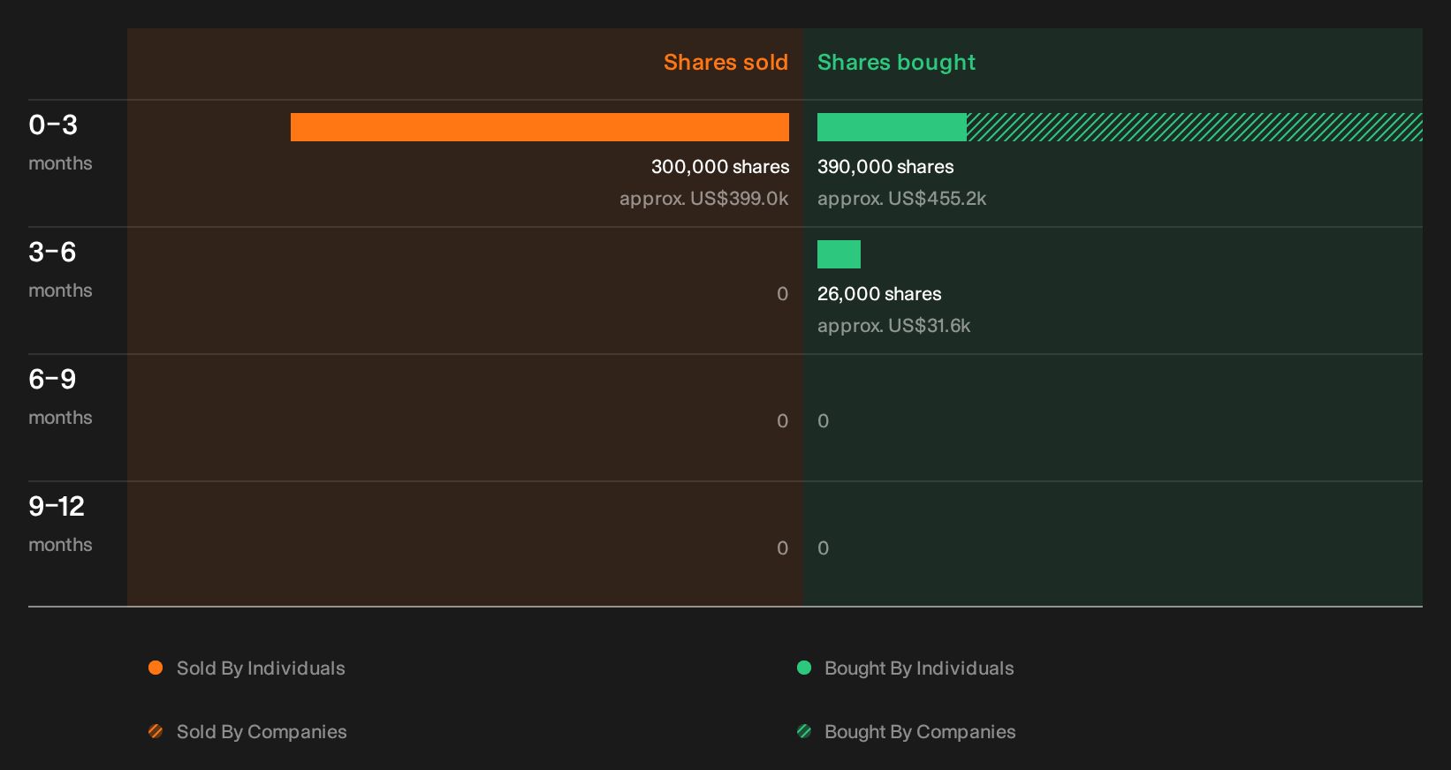Click the orange Sold By Individuals legend dot
The image size is (1451, 770).
(x=156, y=668)
